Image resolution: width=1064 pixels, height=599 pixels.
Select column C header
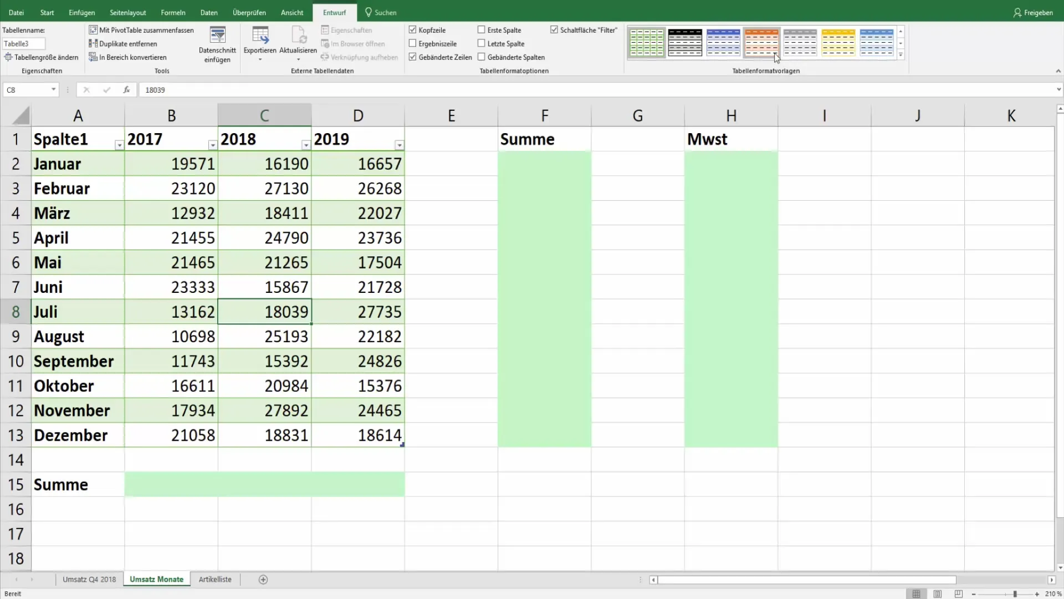[264, 115]
